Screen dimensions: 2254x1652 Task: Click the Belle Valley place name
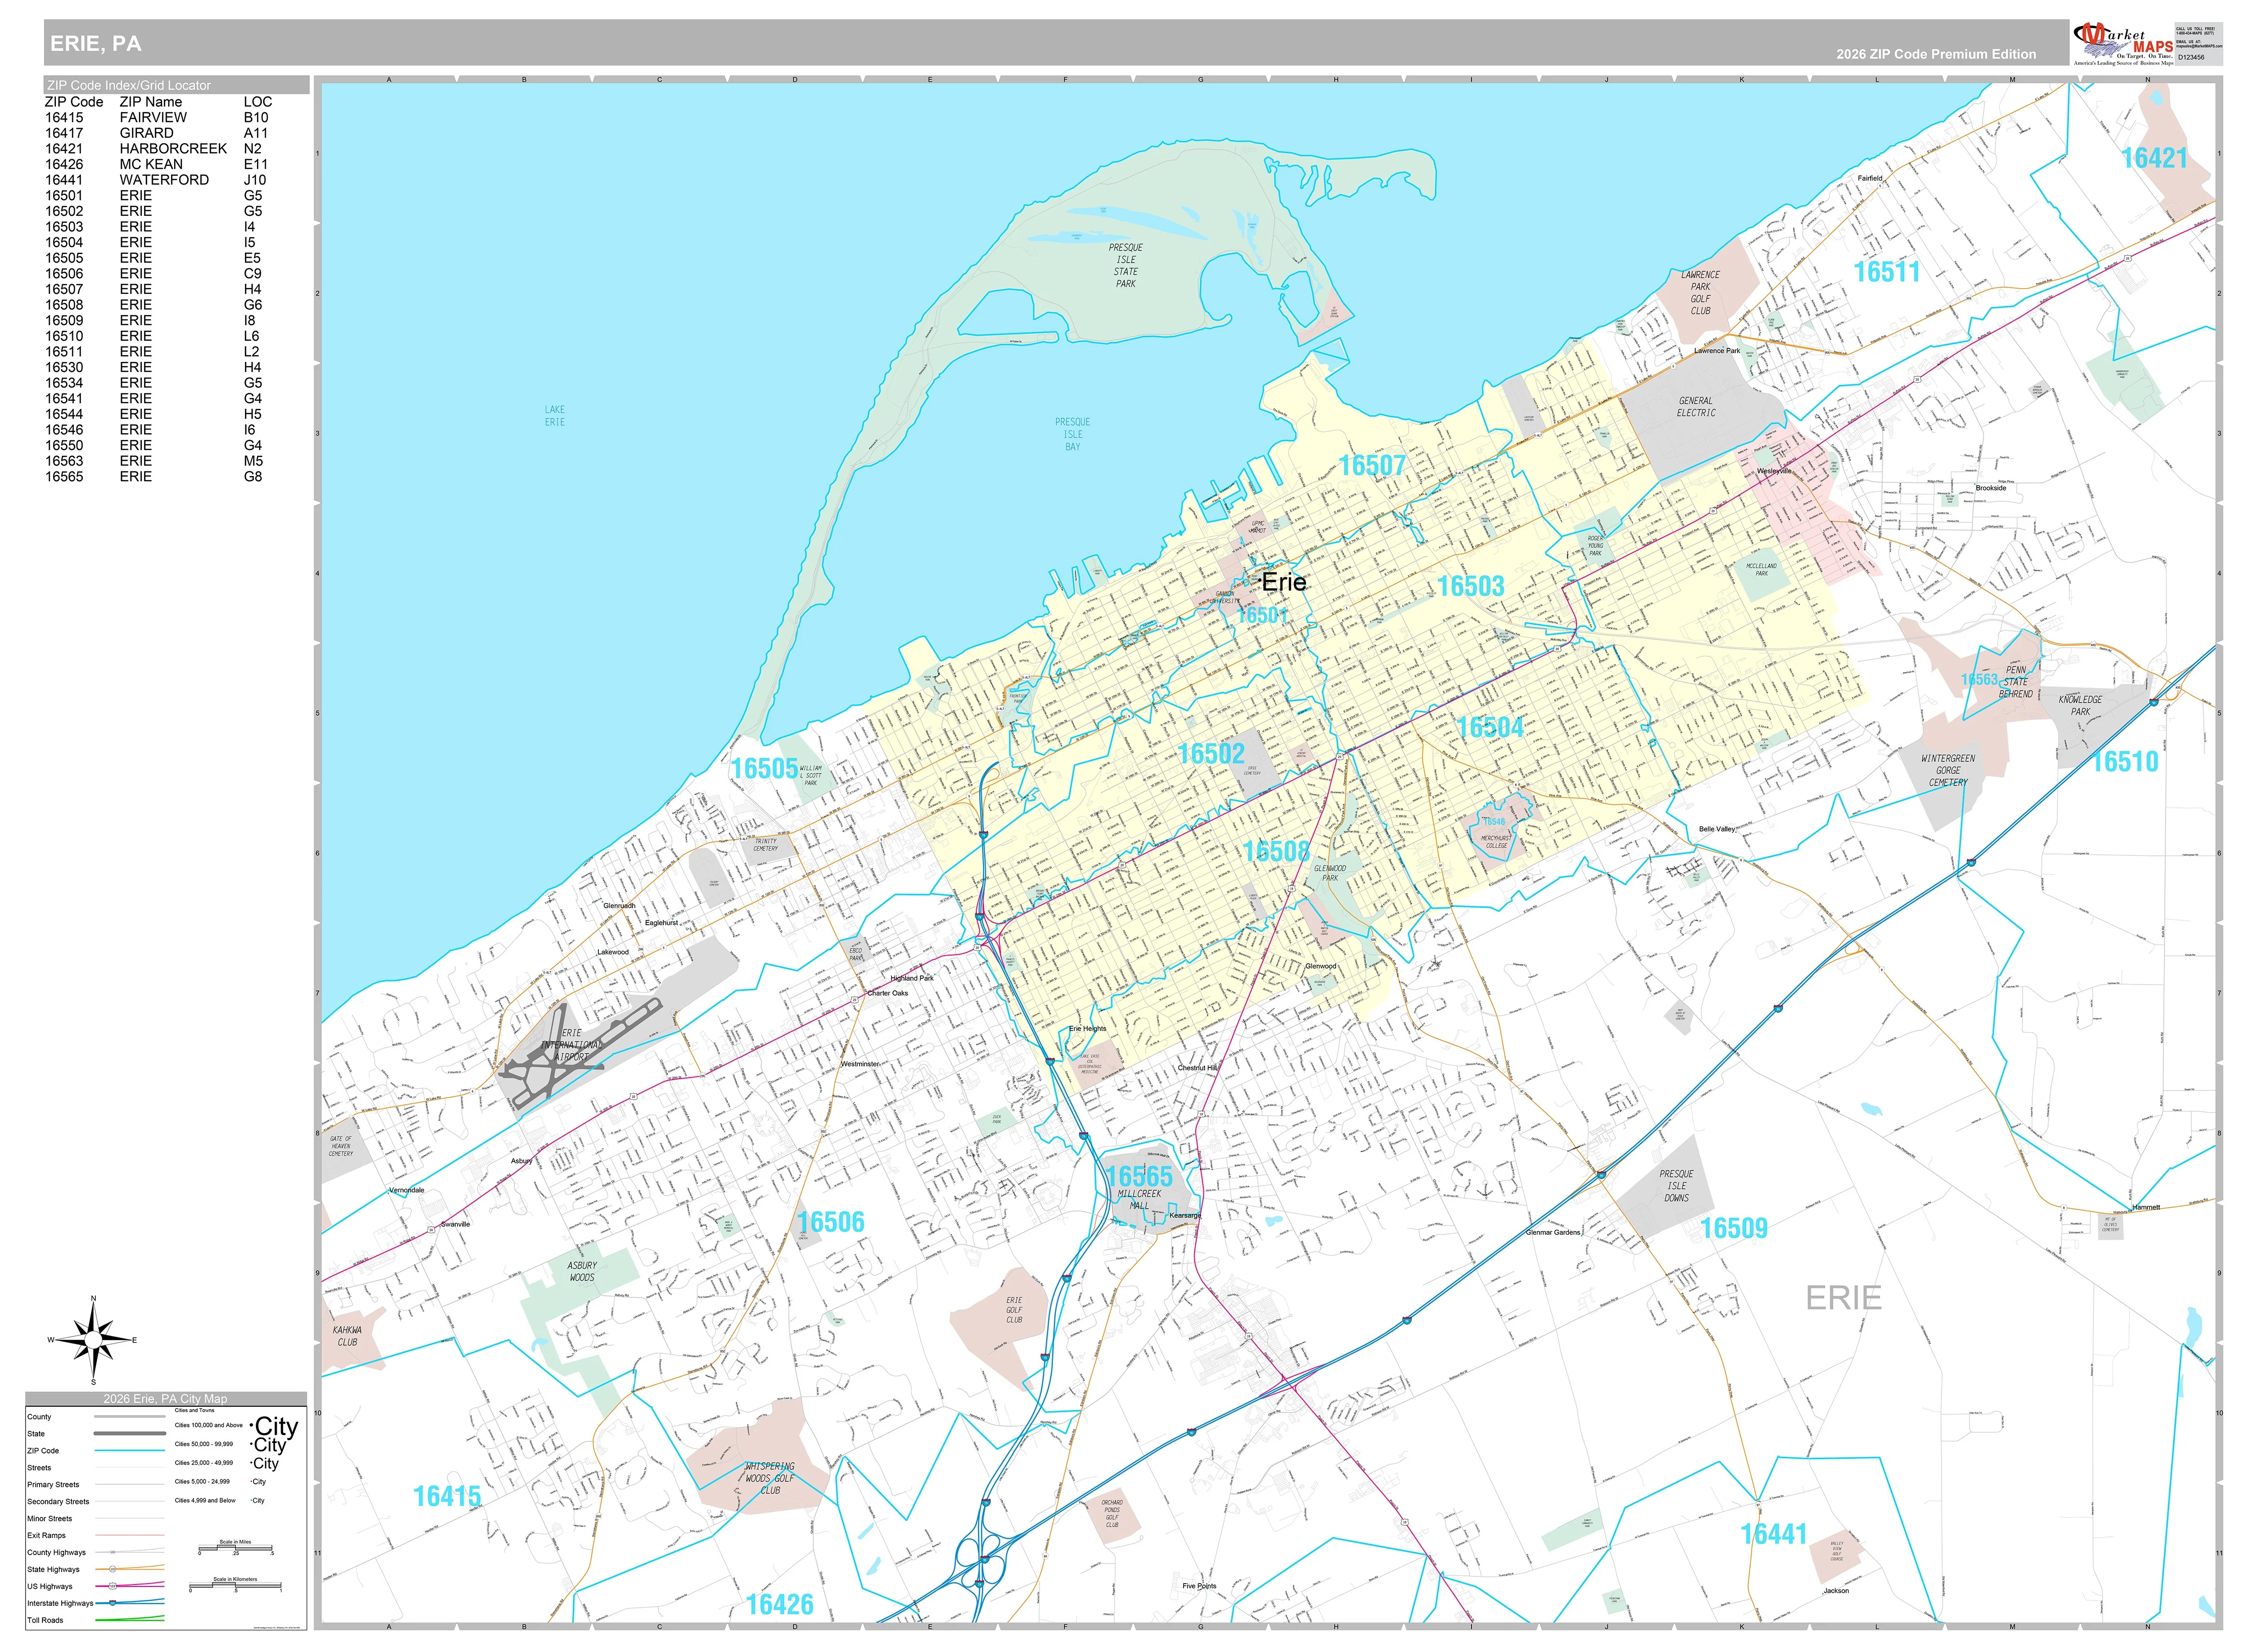click(1717, 829)
